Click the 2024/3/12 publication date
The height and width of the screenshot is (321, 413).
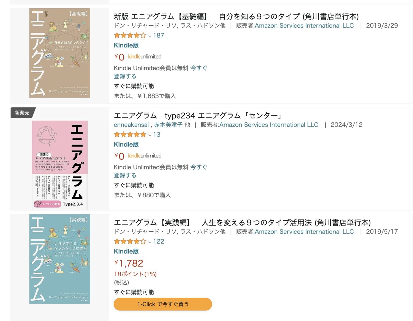coord(346,125)
